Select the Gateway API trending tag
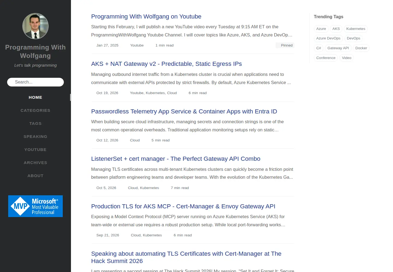This screenshot has height=272, width=393. coord(338,48)
